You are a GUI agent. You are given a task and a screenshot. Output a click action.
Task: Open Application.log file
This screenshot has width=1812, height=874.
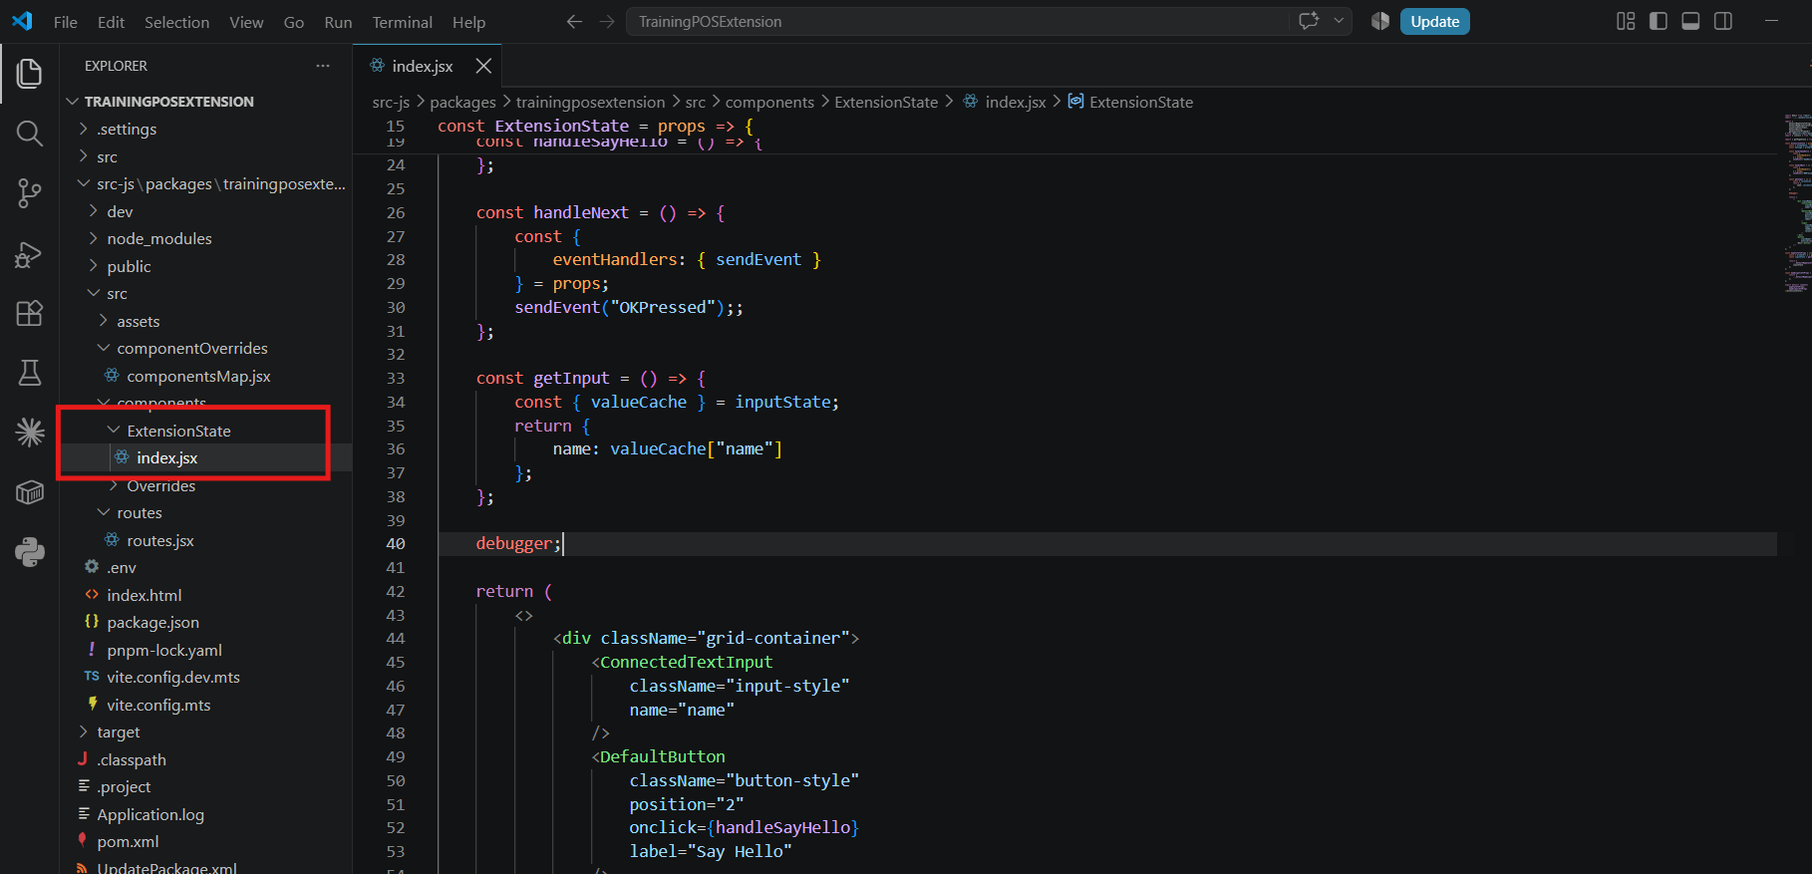[x=205, y=814]
